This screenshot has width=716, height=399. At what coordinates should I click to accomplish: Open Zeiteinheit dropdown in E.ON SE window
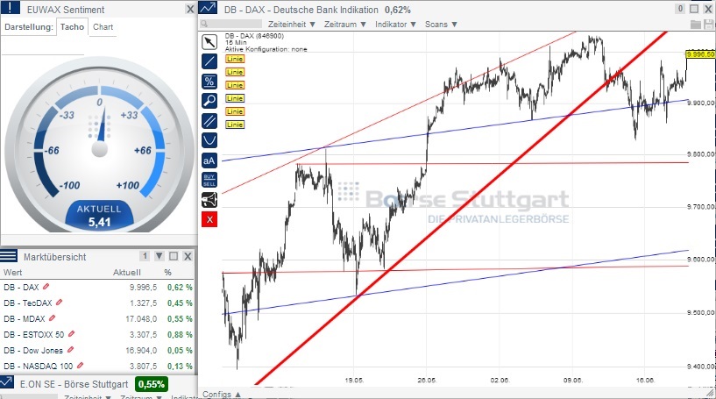pos(88,397)
